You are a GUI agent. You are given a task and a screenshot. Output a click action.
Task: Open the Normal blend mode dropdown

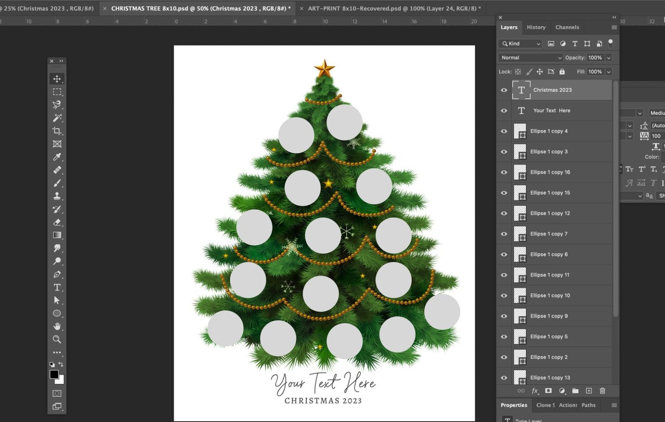tap(530, 58)
